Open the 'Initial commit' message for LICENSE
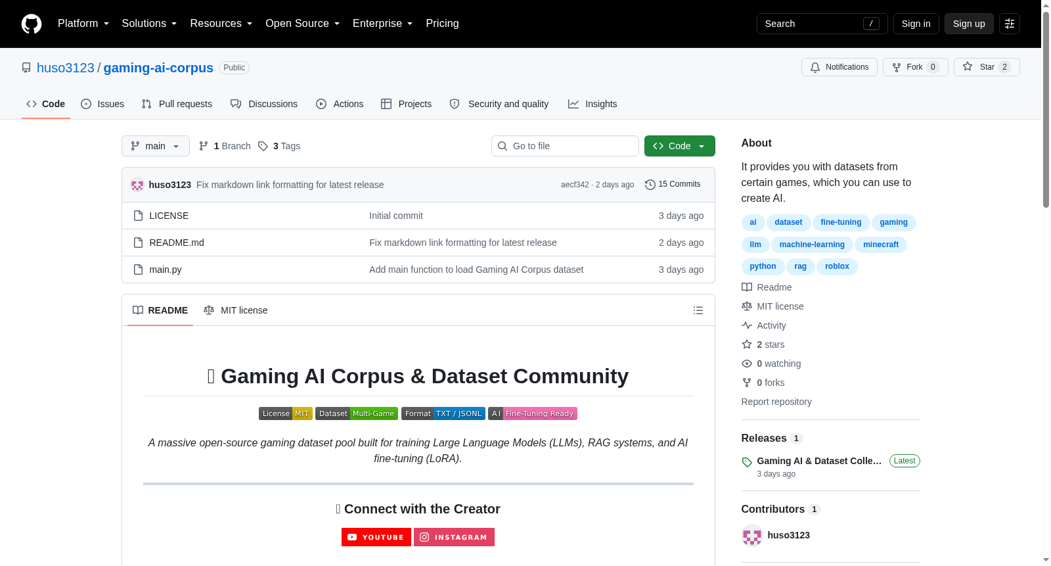 tap(396, 216)
